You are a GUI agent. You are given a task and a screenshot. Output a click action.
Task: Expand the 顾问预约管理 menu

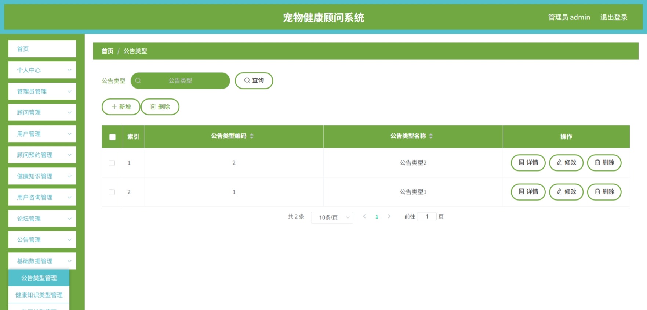coord(42,155)
